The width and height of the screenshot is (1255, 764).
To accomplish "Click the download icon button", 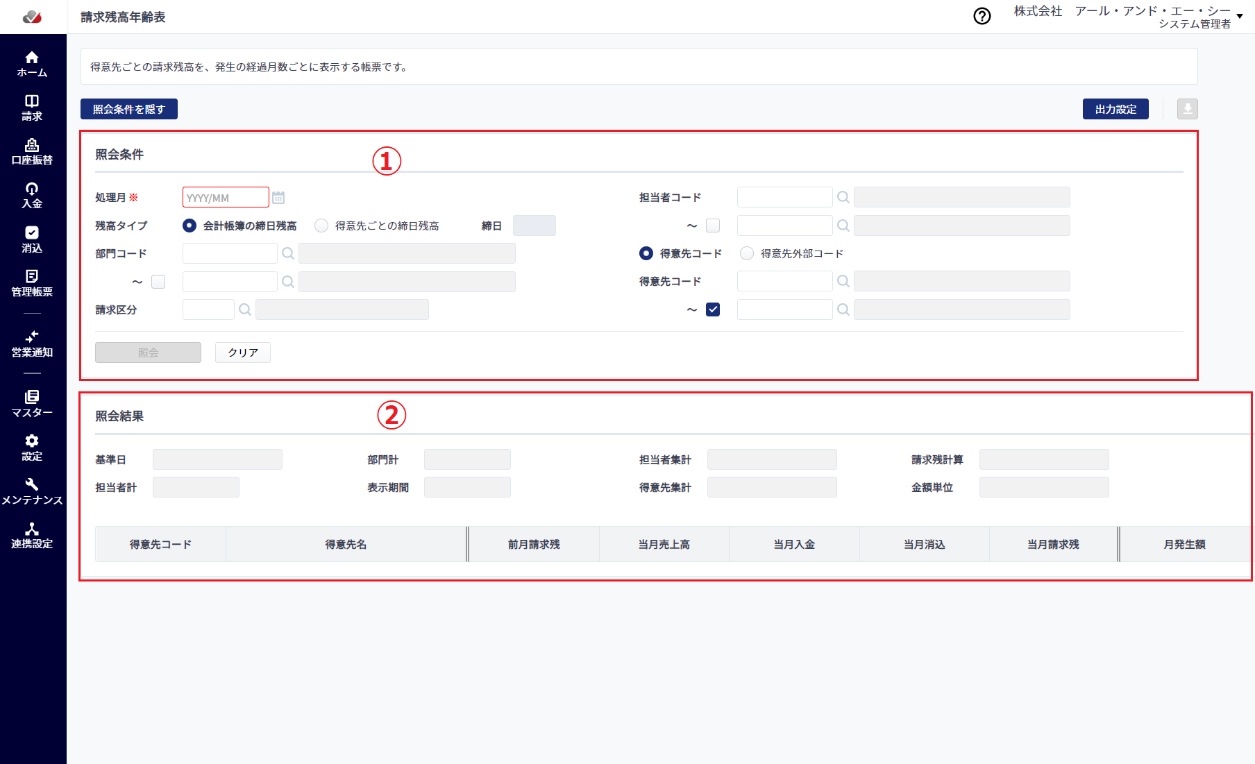I will pyautogui.click(x=1188, y=109).
